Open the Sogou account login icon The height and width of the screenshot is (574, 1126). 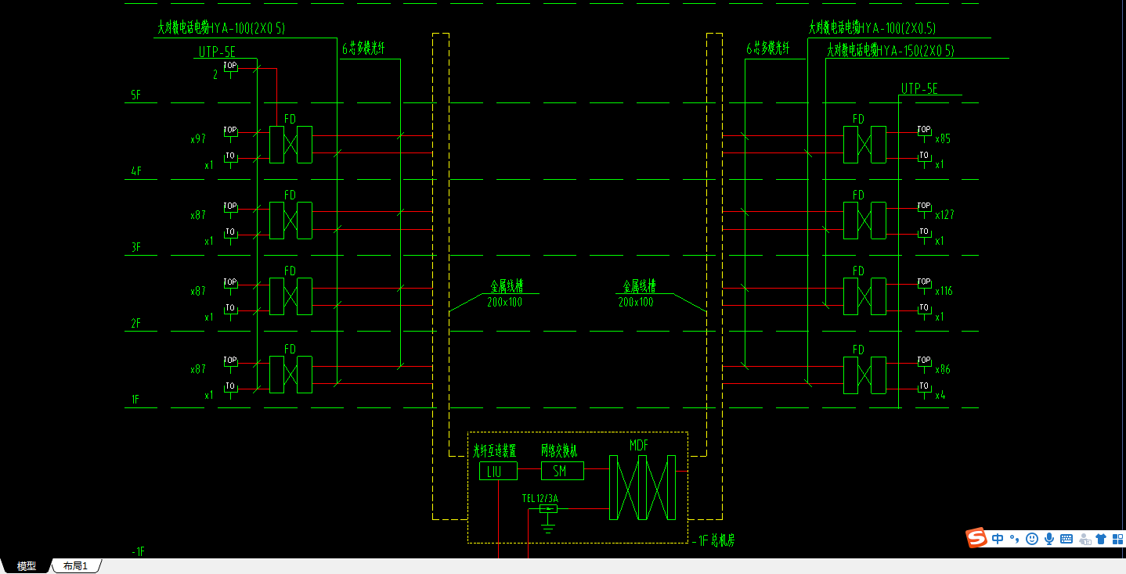pos(1084,539)
